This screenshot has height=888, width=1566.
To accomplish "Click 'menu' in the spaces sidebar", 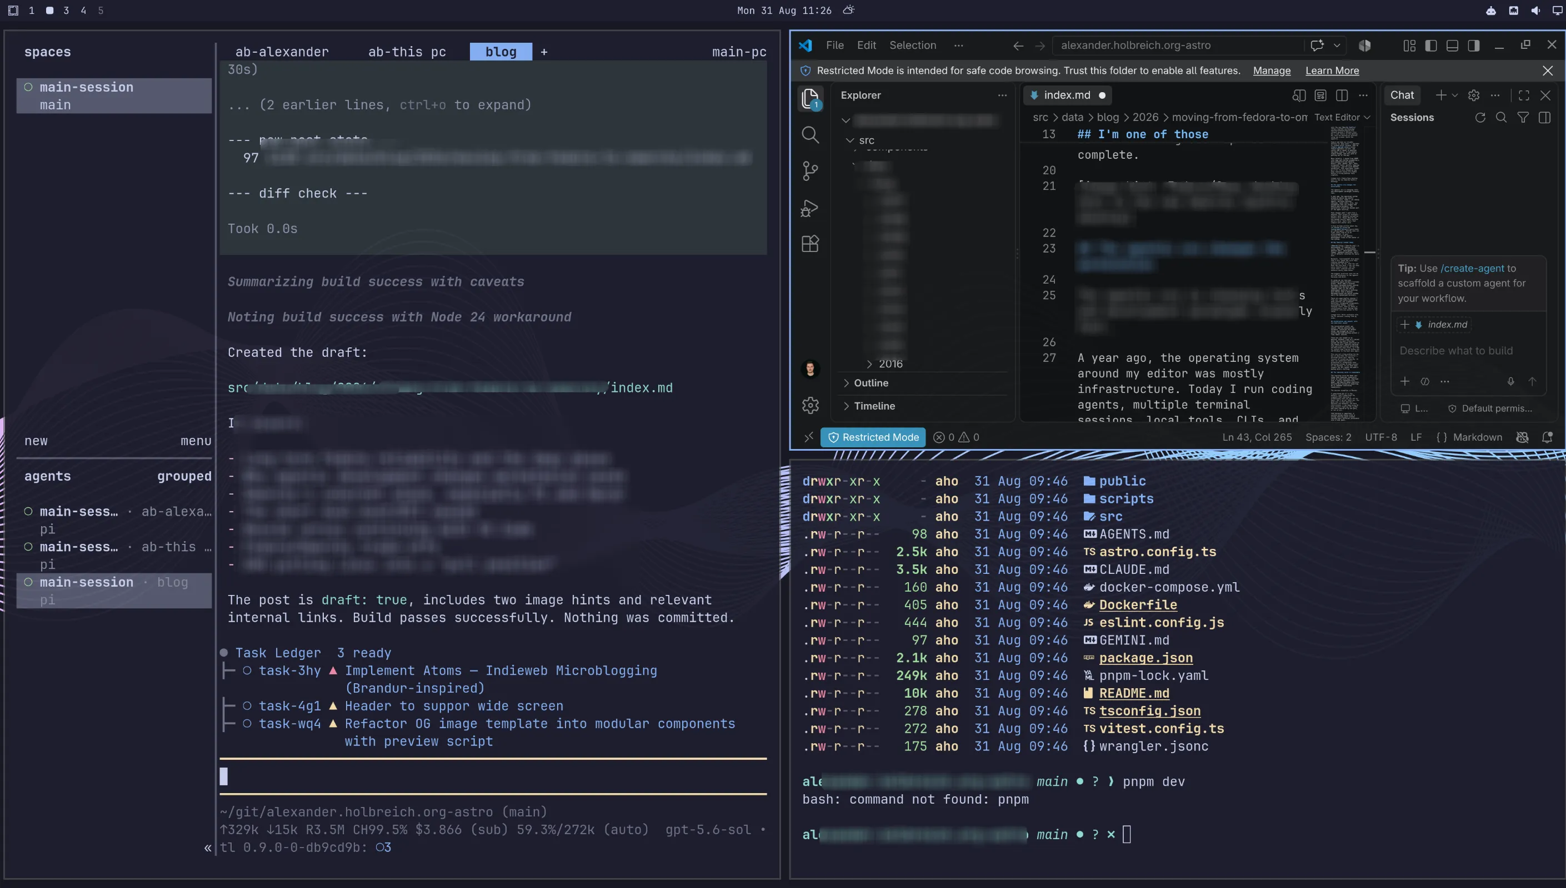I will coord(196,441).
